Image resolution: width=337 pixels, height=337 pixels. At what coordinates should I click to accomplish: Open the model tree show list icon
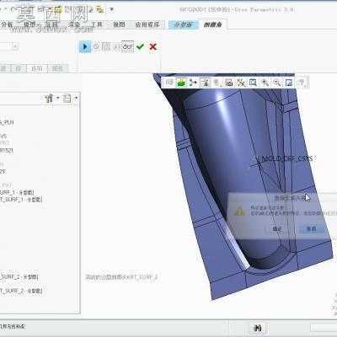pos(67,99)
